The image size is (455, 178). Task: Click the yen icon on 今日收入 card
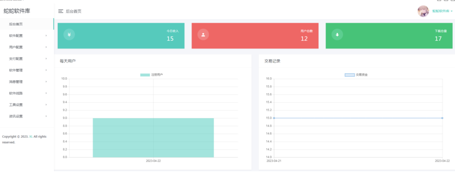point(69,35)
